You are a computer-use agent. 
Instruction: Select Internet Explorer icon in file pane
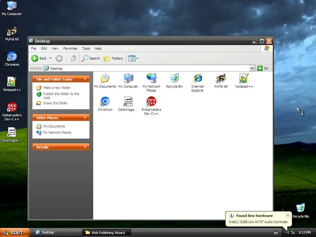(x=197, y=83)
